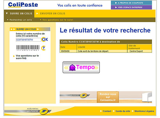The image size is (160, 118).
Task: Click the 09/09/08 date cell
Action: click(x=68, y=51)
